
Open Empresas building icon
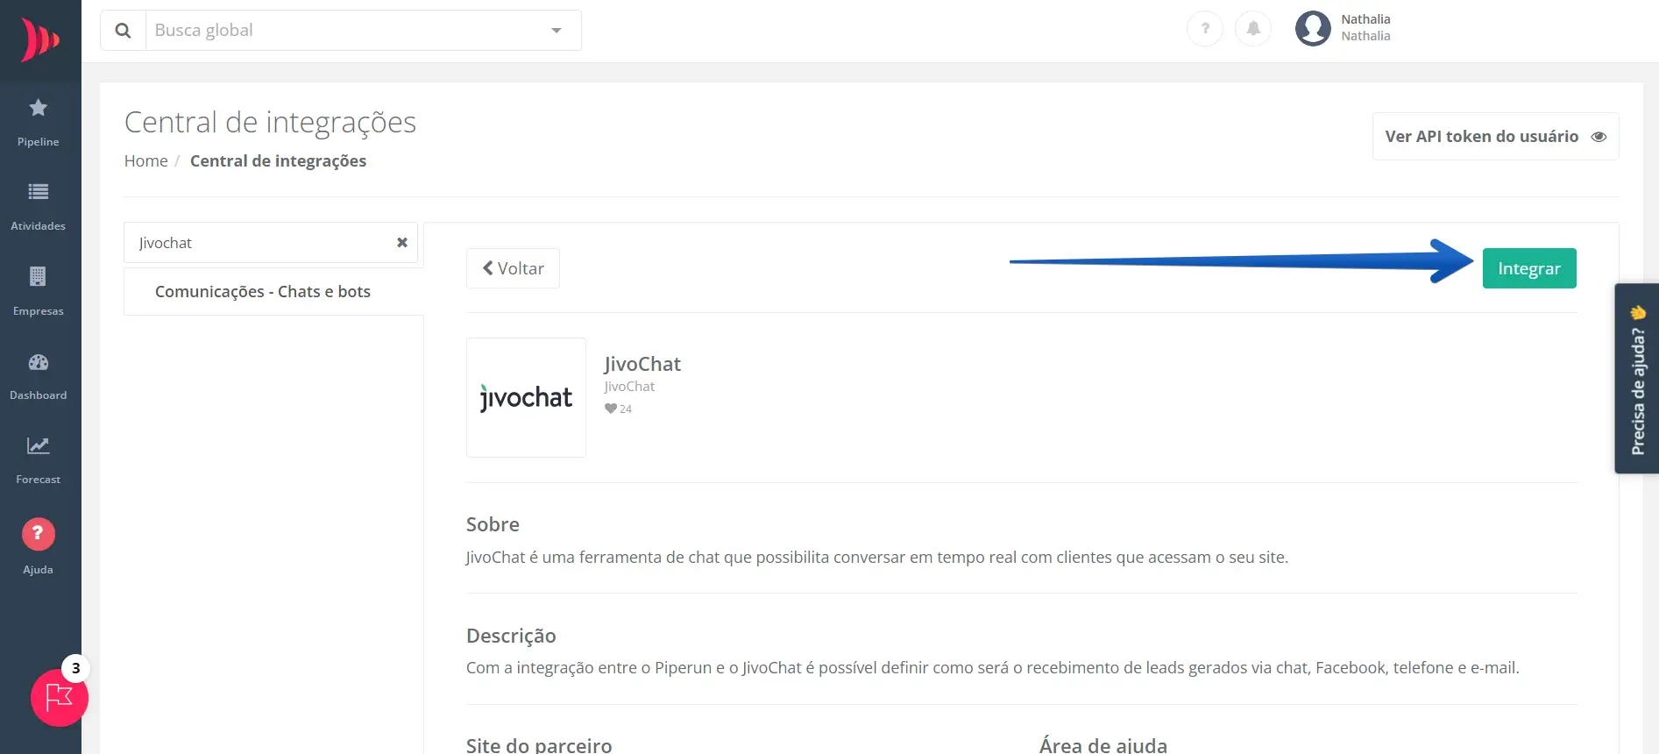pos(38,277)
